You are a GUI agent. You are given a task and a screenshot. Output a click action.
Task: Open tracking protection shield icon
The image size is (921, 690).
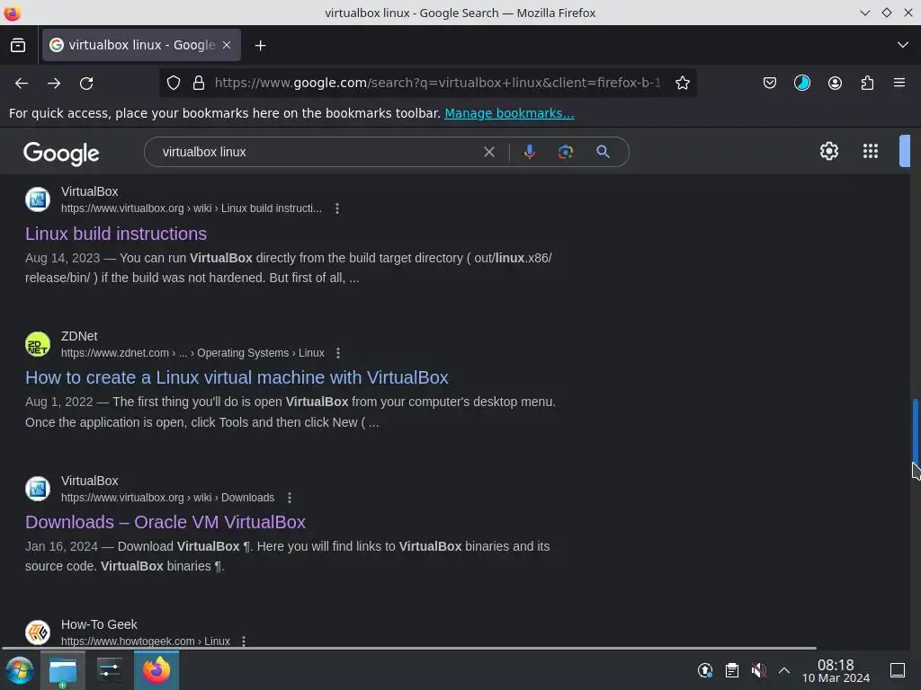coord(174,83)
